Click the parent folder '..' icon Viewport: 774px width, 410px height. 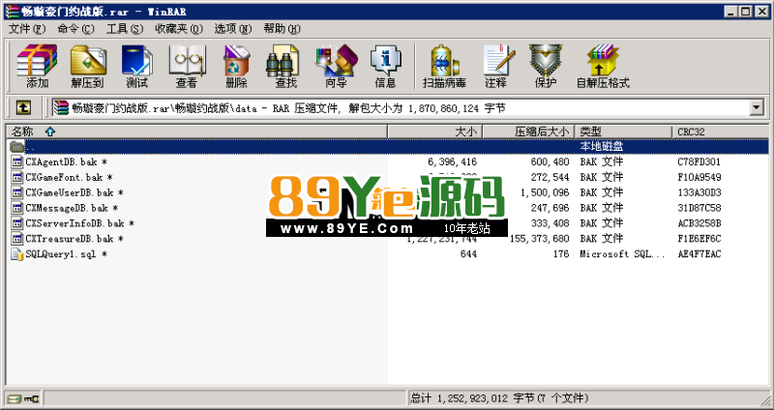coord(17,147)
